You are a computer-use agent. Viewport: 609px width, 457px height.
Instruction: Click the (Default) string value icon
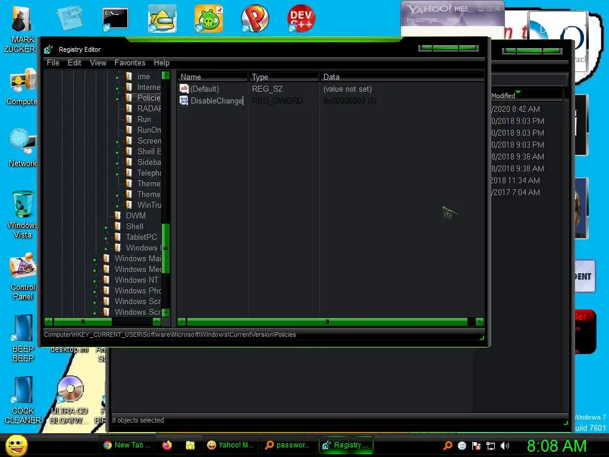(x=184, y=89)
